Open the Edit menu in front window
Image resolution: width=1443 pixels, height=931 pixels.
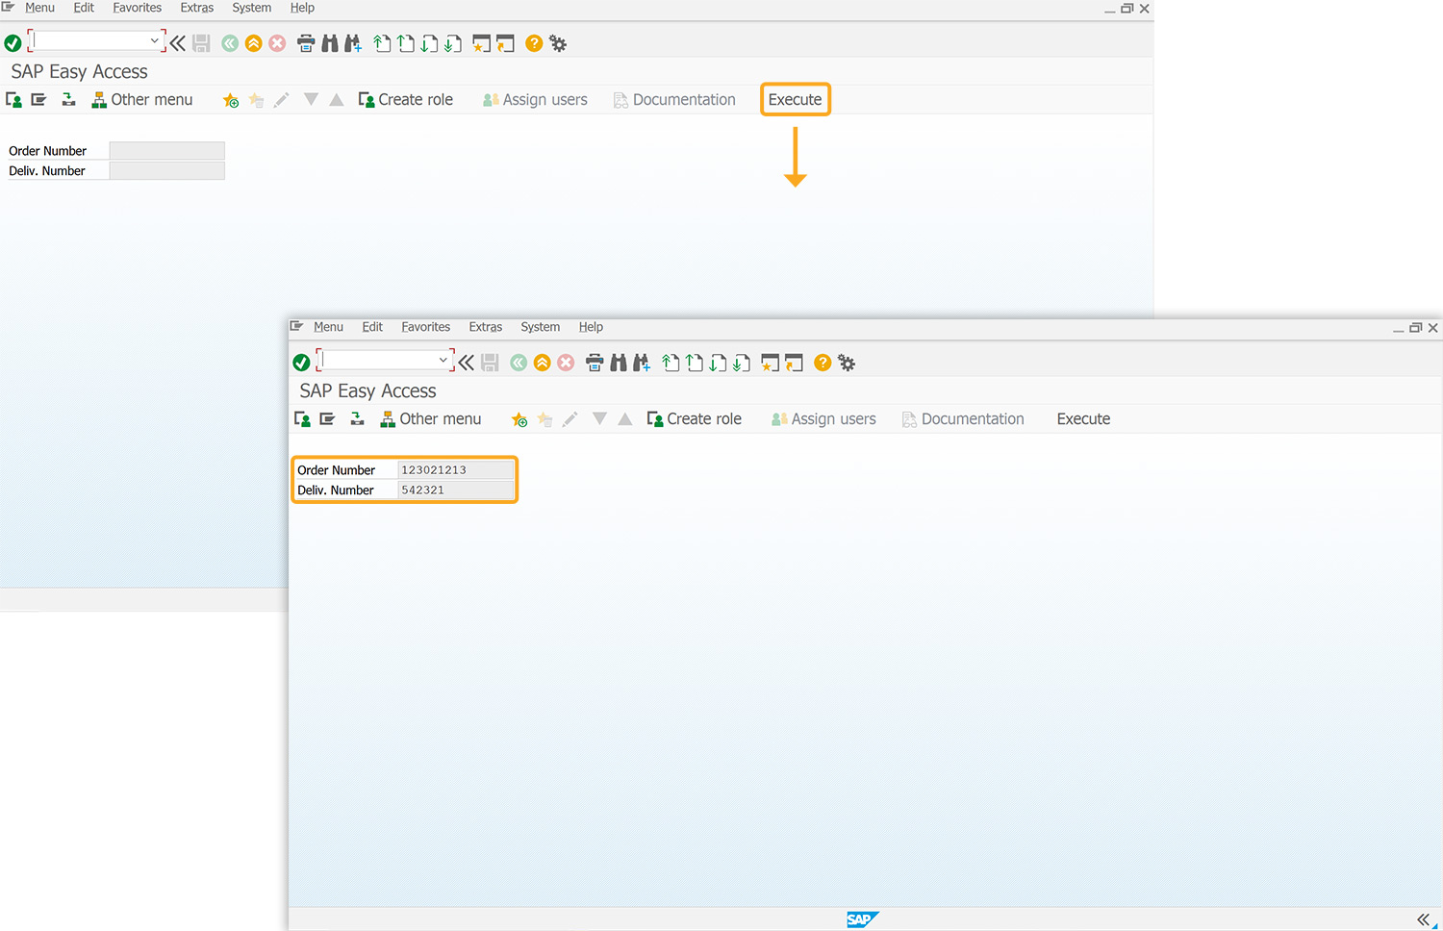[x=372, y=327]
